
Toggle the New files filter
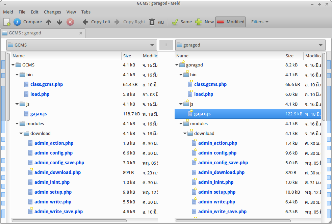pyautogui.click(x=204, y=22)
